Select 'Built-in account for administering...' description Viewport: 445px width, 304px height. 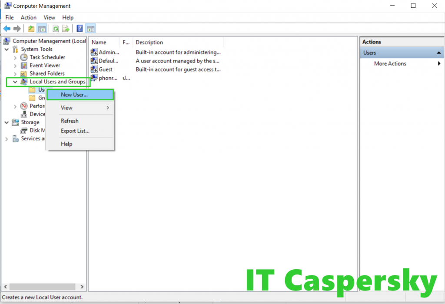pos(178,52)
